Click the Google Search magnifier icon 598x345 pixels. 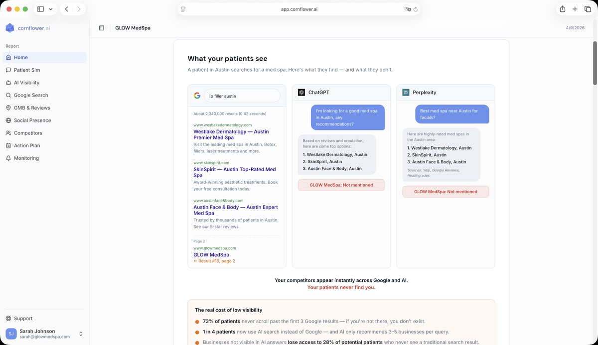pyautogui.click(x=8, y=95)
